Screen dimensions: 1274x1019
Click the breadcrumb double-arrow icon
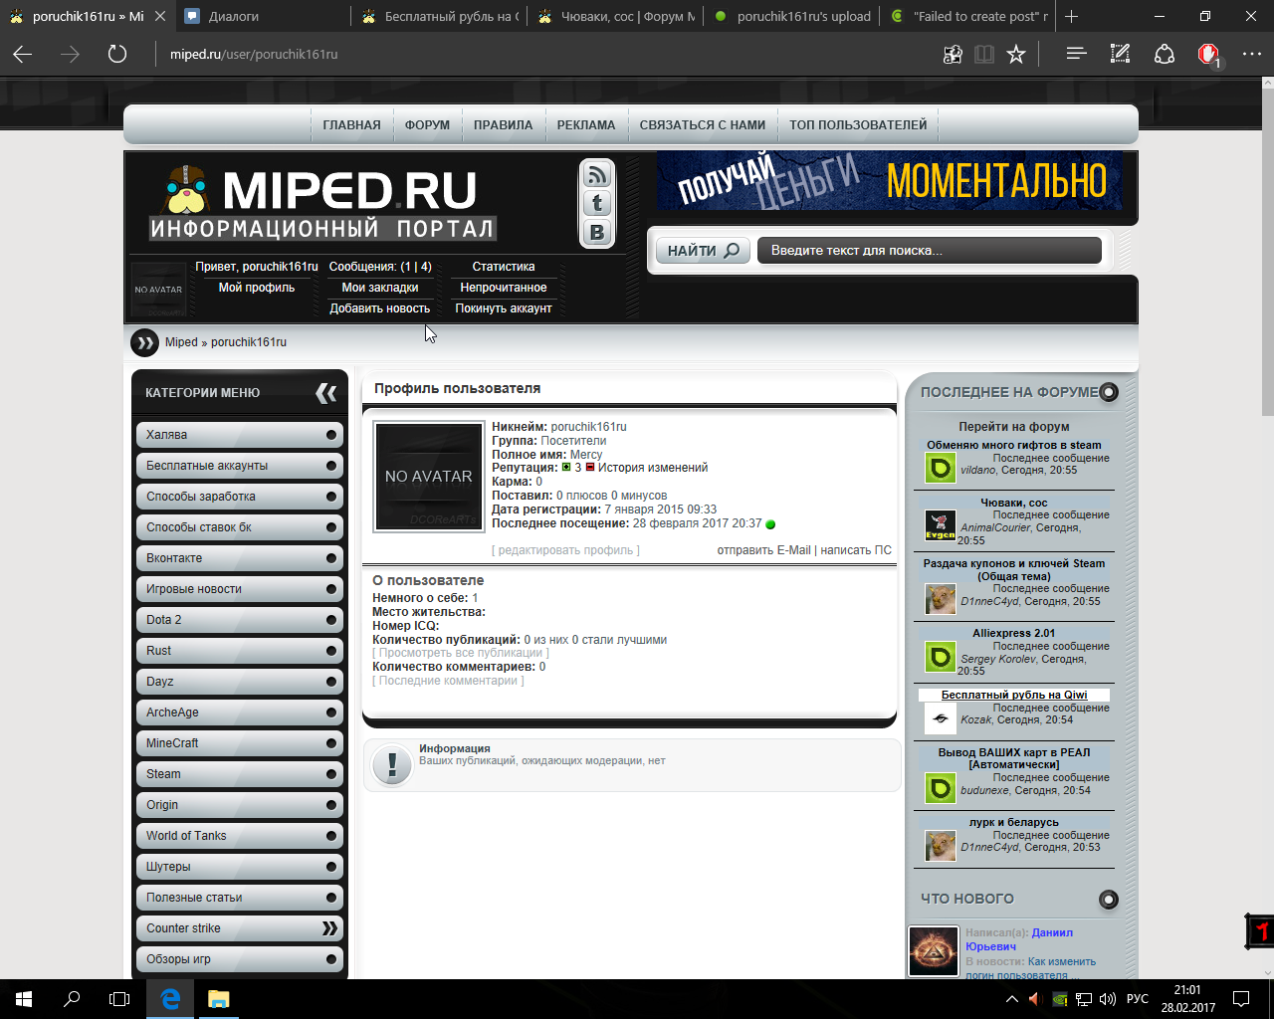[x=145, y=342]
